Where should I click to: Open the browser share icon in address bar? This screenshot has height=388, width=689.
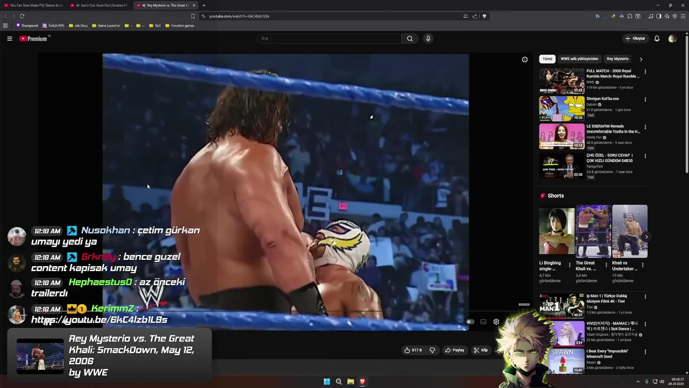click(x=475, y=16)
